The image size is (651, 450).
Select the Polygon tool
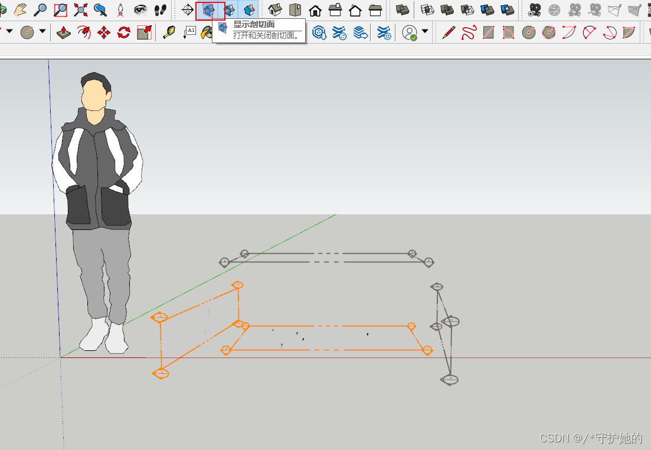(x=549, y=32)
